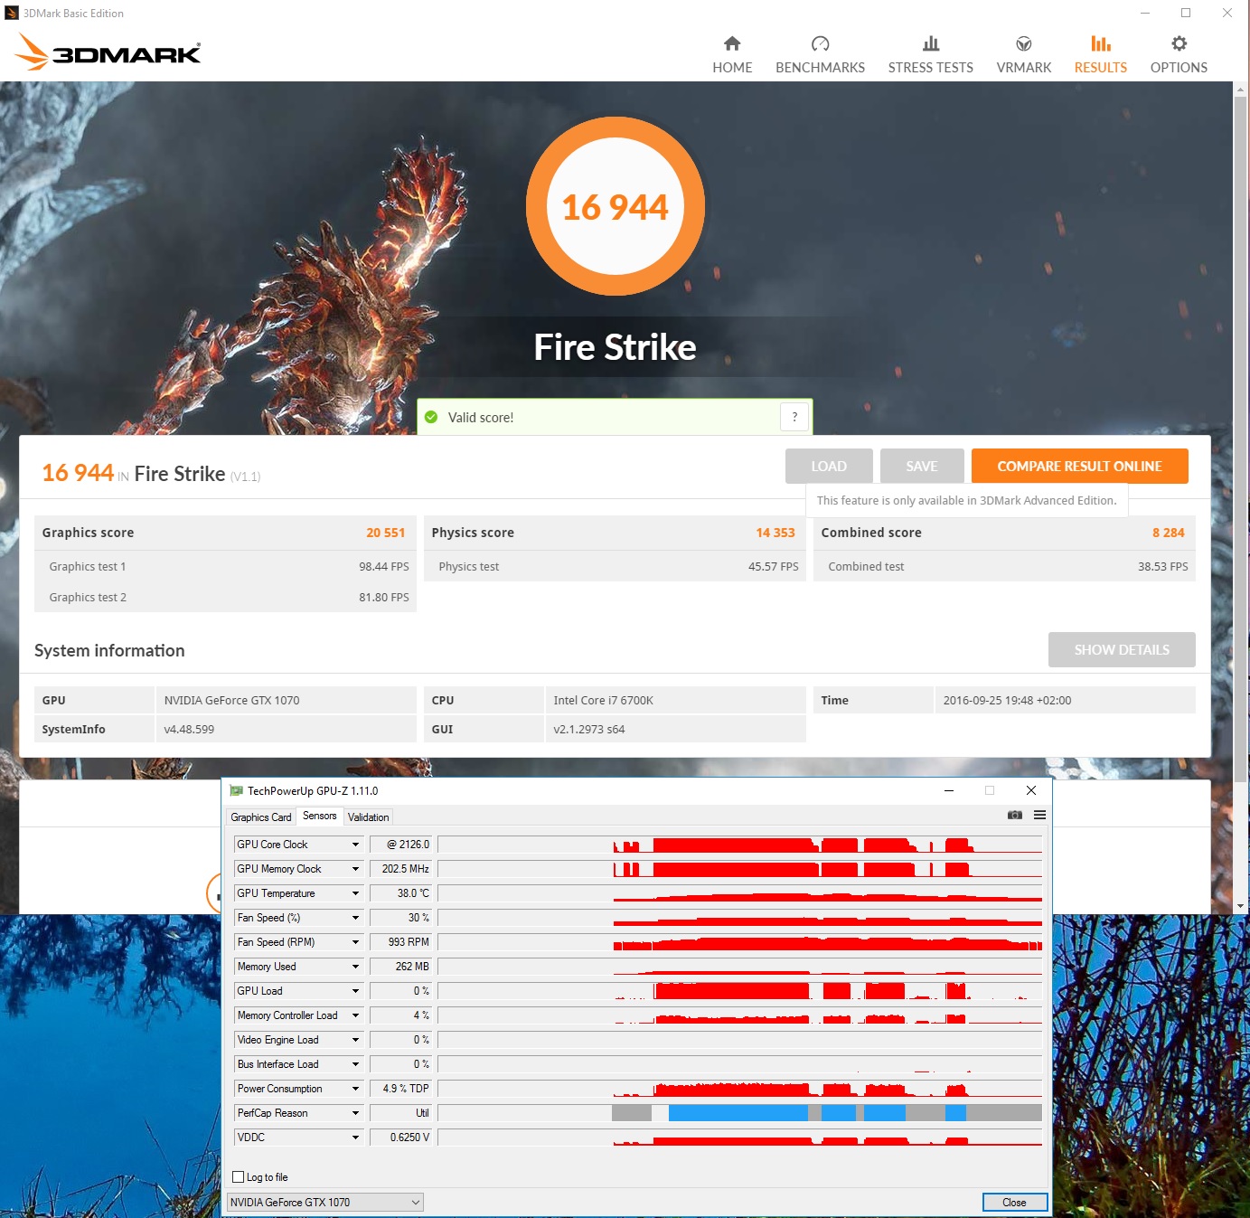The width and height of the screenshot is (1250, 1218).
Task: Click the 3DMark logo
Action: (x=108, y=52)
